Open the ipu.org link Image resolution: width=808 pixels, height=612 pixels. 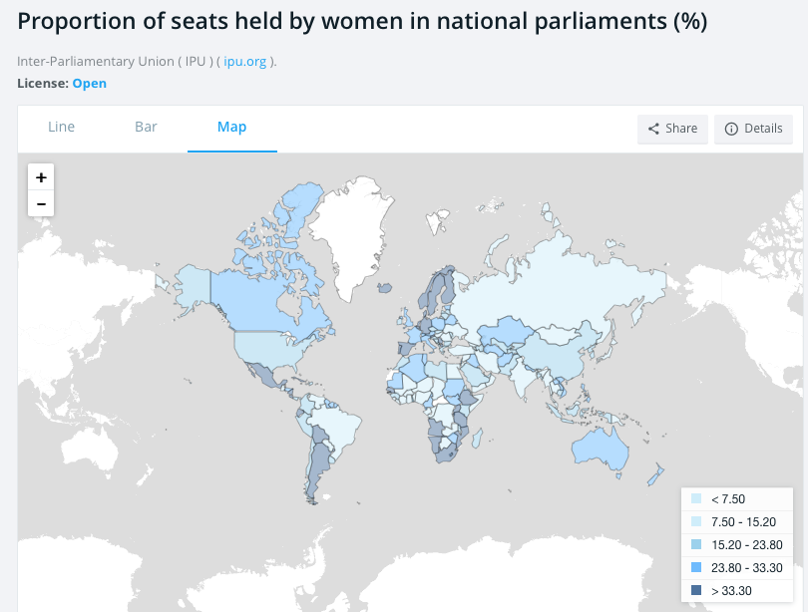244,61
